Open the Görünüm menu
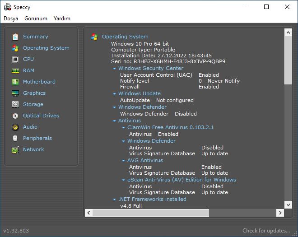Viewport: 298px width, 237px height. [36, 19]
